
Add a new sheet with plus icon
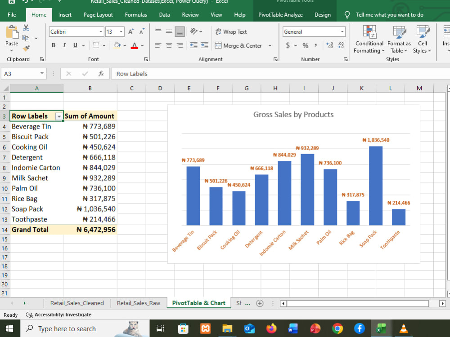click(260, 303)
